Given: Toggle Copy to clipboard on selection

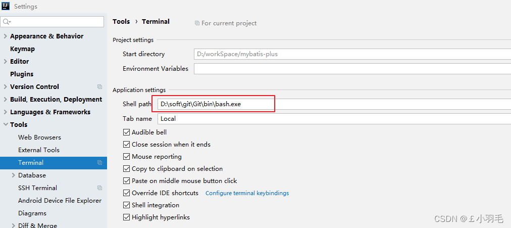Looking at the screenshot, I should pos(126,169).
